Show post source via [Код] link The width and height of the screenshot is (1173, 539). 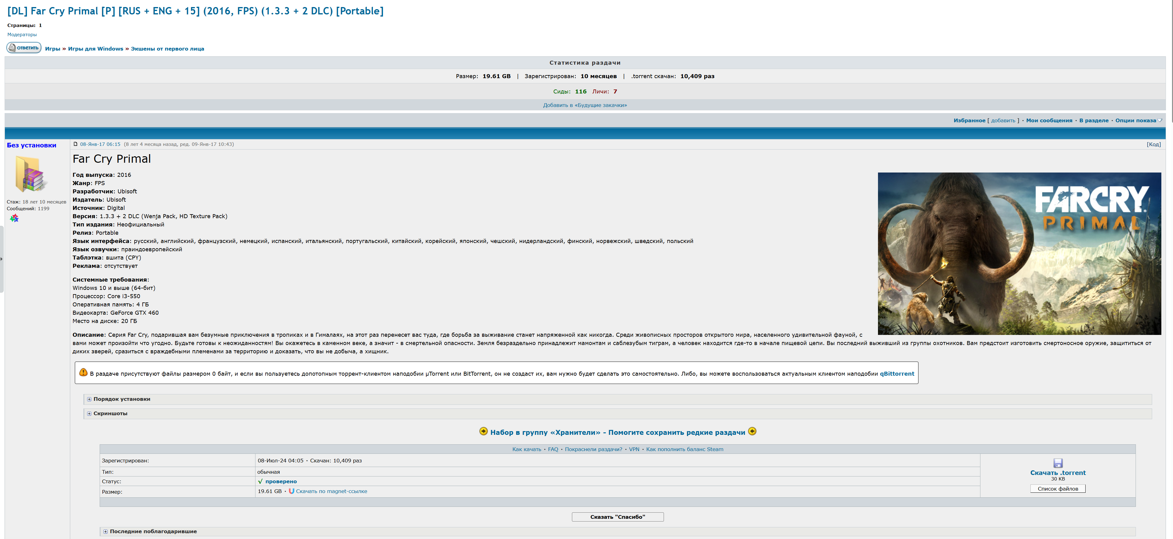pyautogui.click(x=1153, y=144)
